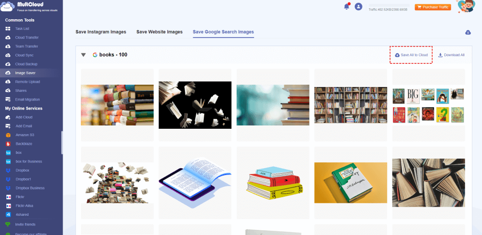The width and height of the screenshot is (482, 235).
Task: Open Cloud Transfer from sidebar
Action: [x=27, y=37]
